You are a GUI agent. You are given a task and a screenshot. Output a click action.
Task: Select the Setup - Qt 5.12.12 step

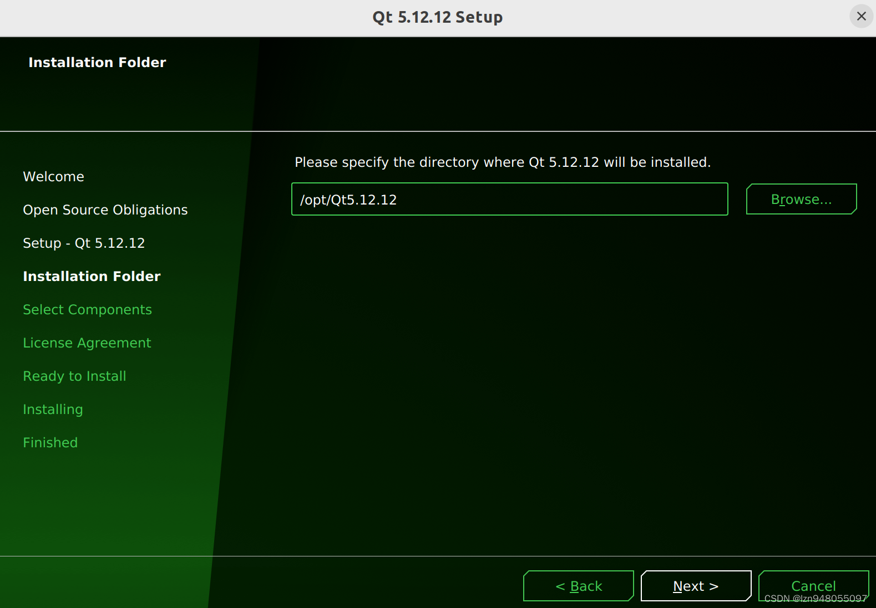pos(84,243)
